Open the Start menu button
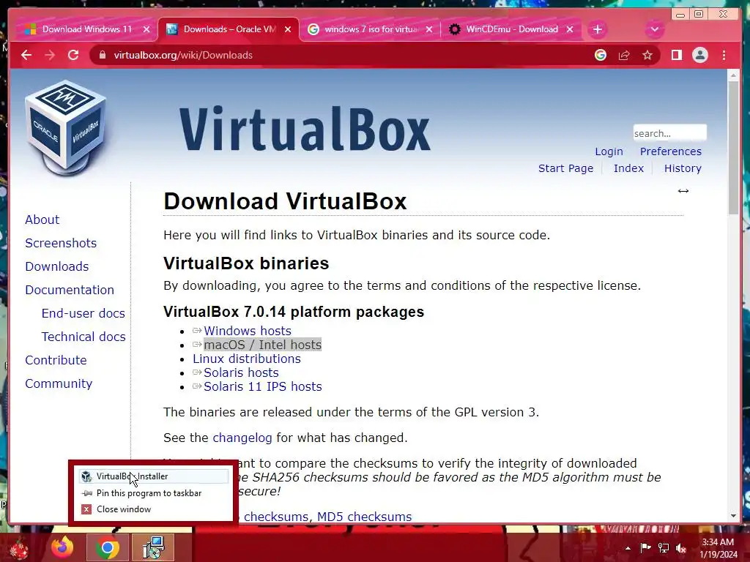 (19, 548)
